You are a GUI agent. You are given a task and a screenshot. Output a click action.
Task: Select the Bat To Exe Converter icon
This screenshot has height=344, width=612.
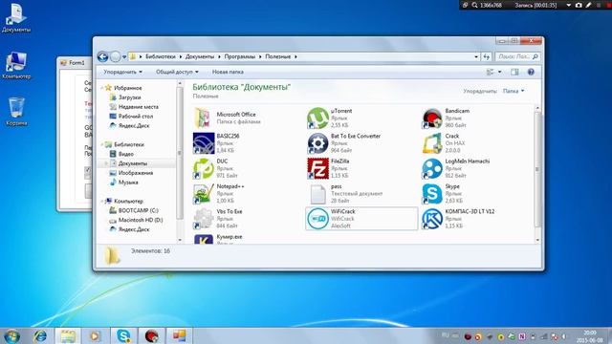[x=317, y=143]
